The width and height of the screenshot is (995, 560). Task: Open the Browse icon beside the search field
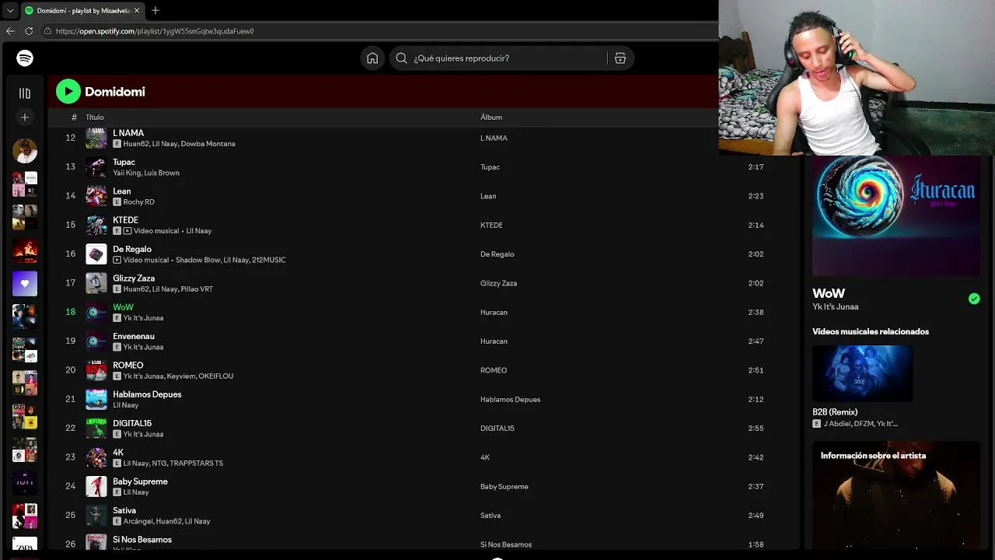tap(620, 58)
